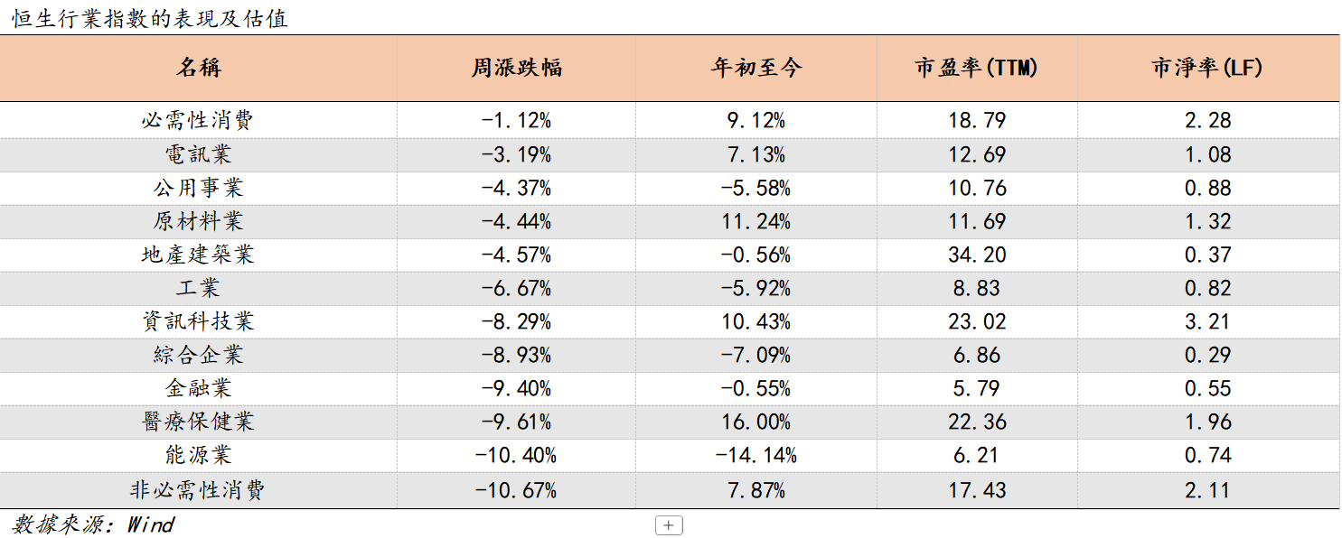Select the 周漲跌幅 column header
Image resolution: width=1342 pixels, height=538 pixels.
coord(517,68)
